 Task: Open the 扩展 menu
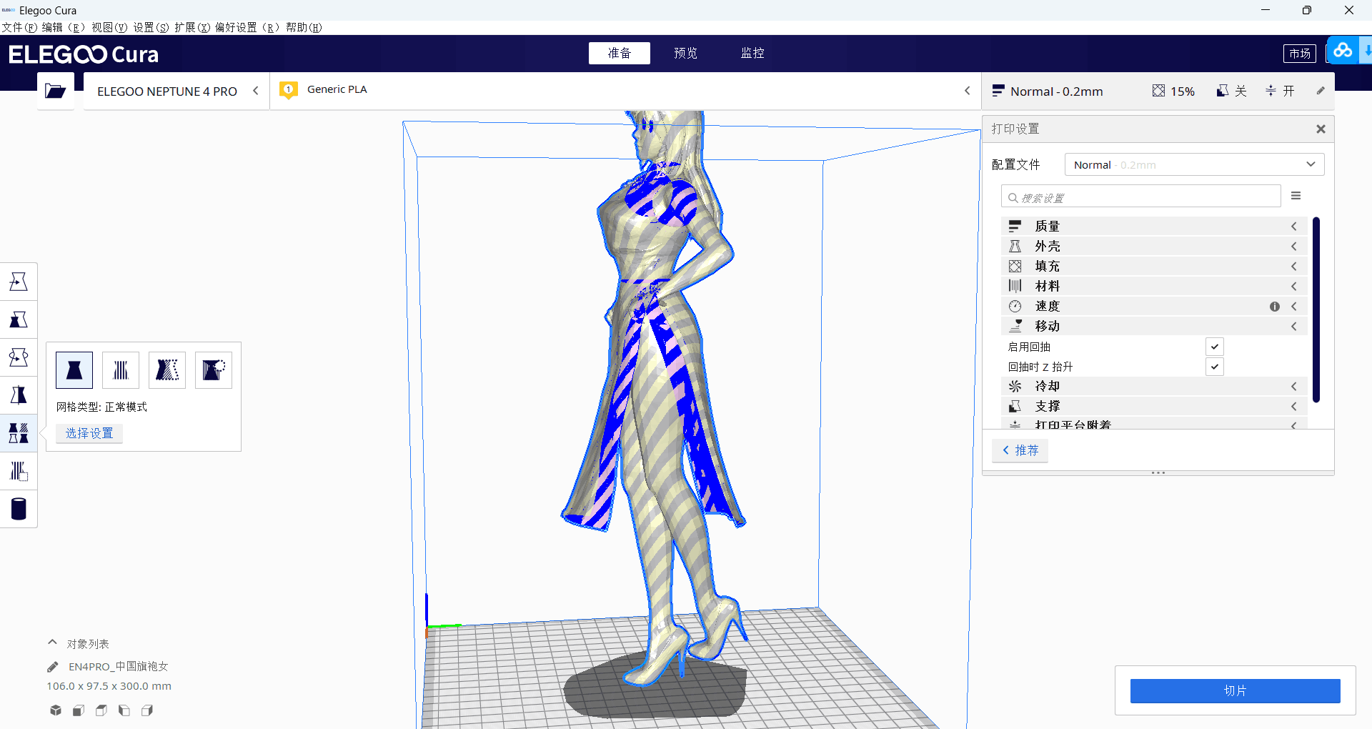(192, 27)
